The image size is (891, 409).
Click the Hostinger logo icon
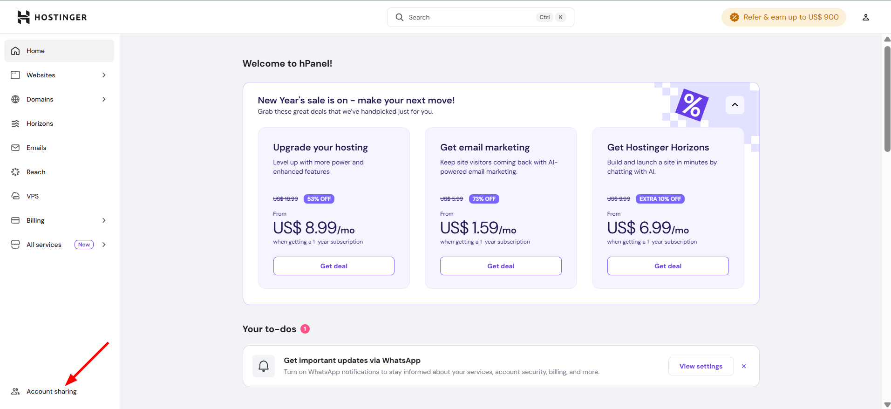click(x=23, y=17)
